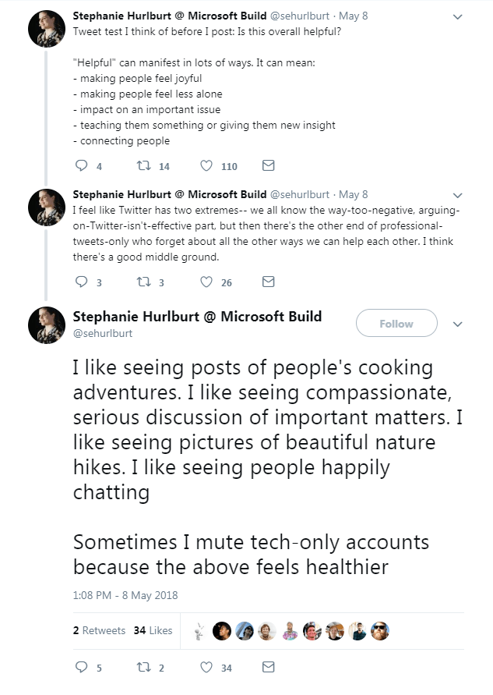This screenshot has width=493, height=695.
Task: Reply to main tweet with 5 replies
Action: point(82,668)
